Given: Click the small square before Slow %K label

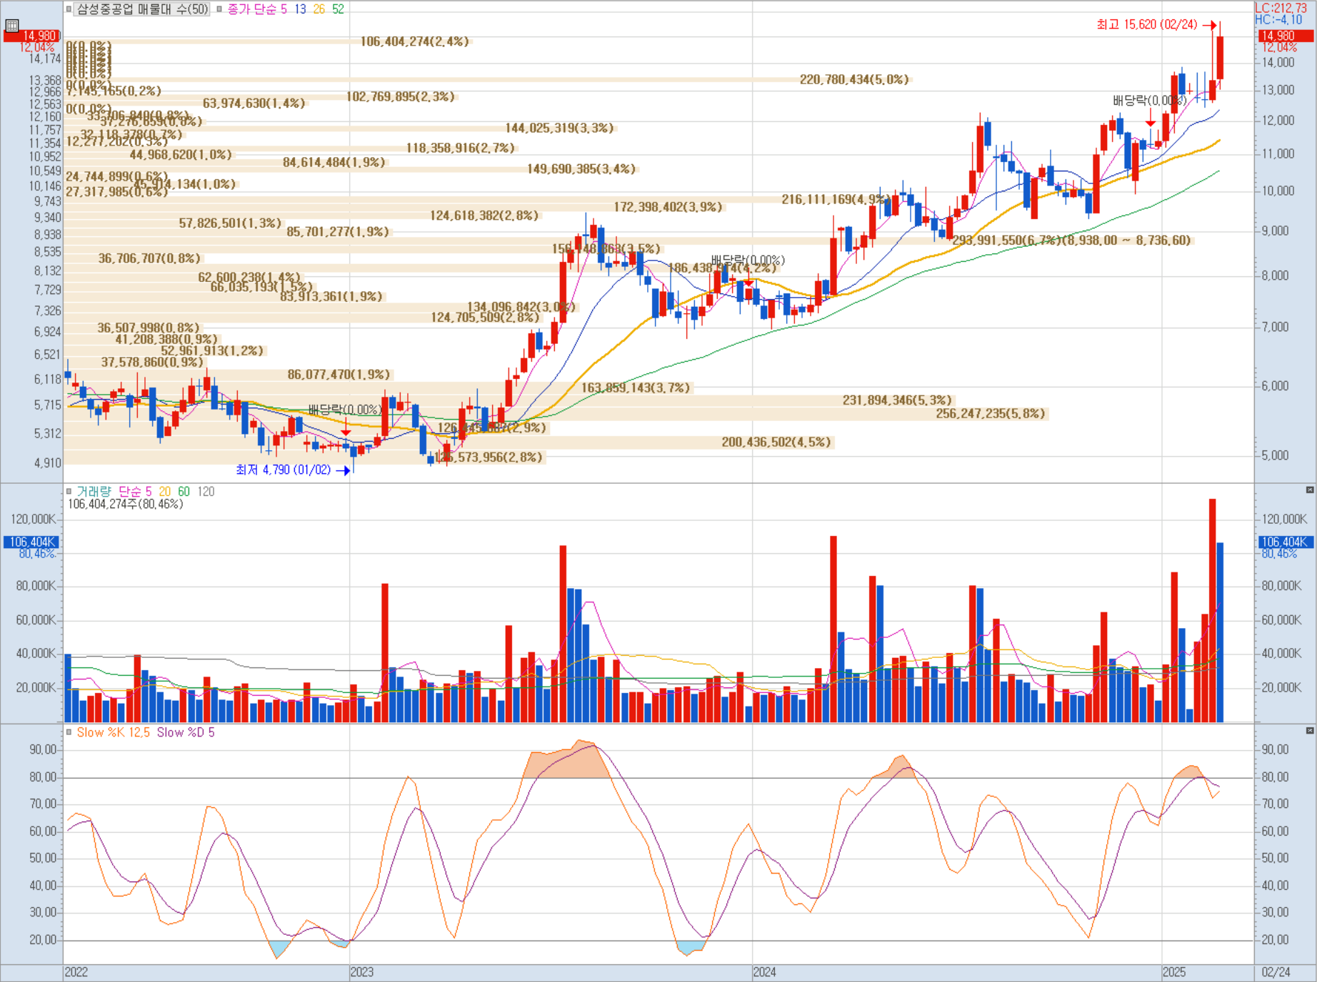Looking at the screenshot, I should click(x=69, y=732).
